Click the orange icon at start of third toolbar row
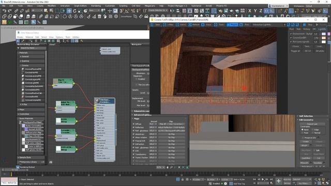The height and width of the screenshot is (186, 331). (4, 22)
